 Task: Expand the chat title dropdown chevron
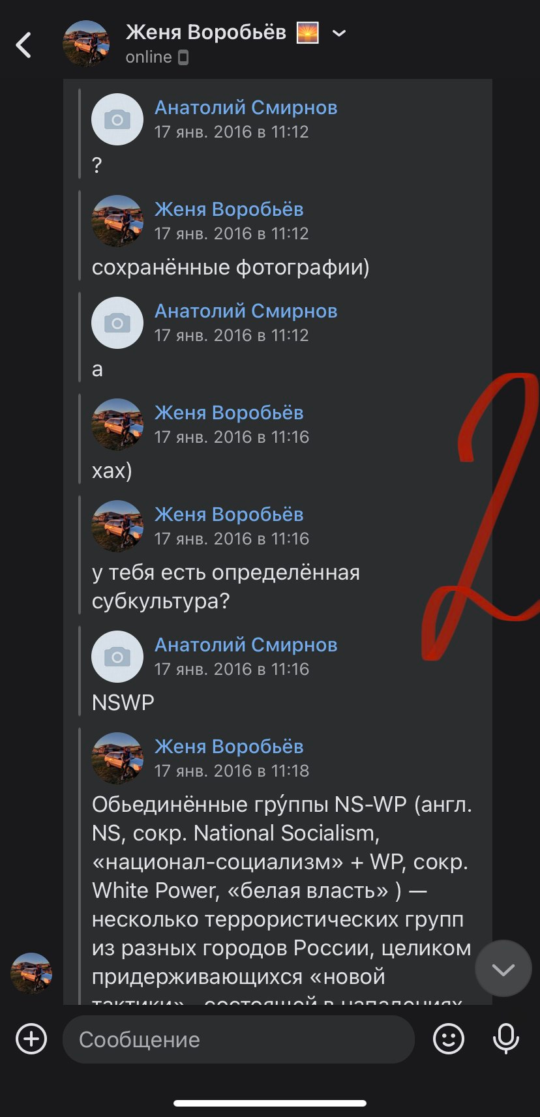pos(339,33)
